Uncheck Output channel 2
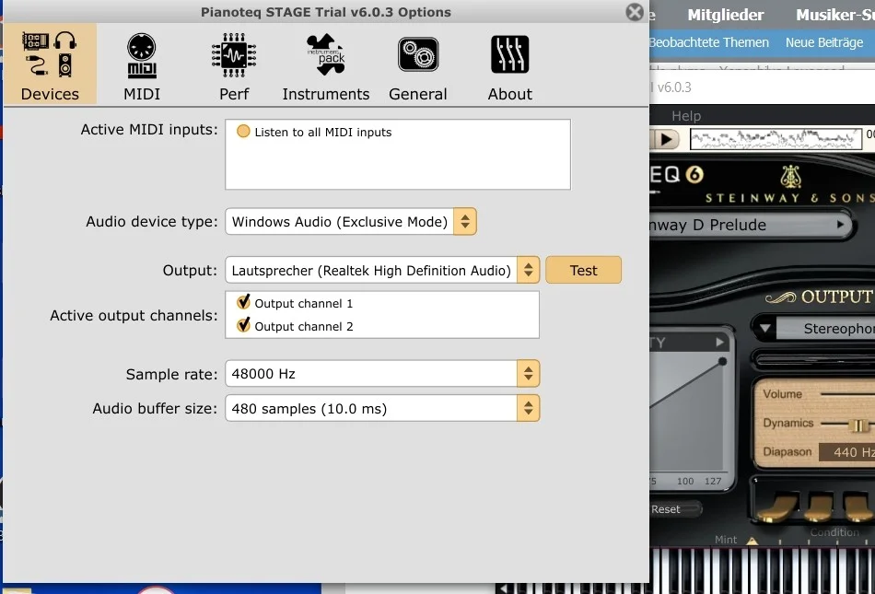 point(244,326)
